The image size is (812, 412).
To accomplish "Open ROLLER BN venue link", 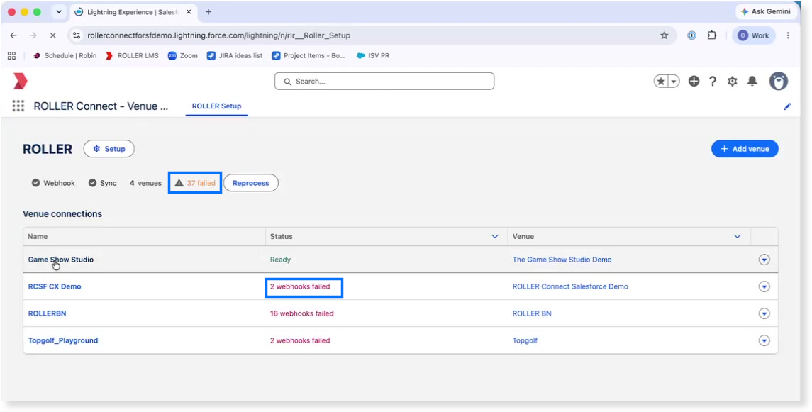I will click(x=532, y=313).
